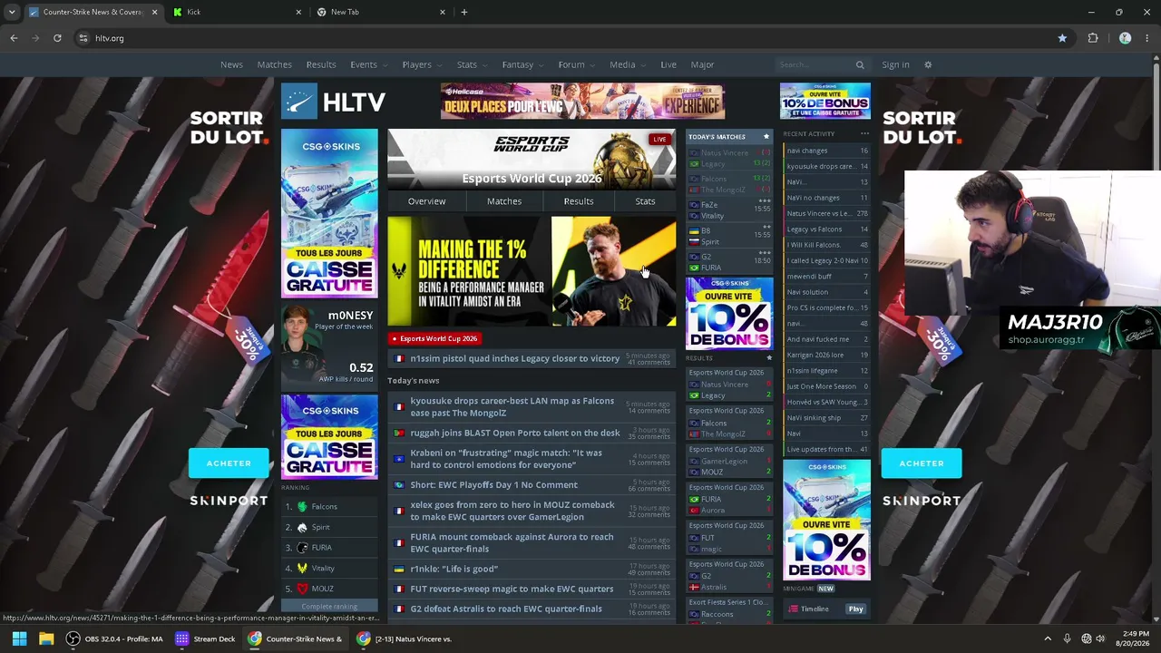Switch to the event Overview tab
This screenshot has width=1161, height=653.
click(x=426, y=201)
